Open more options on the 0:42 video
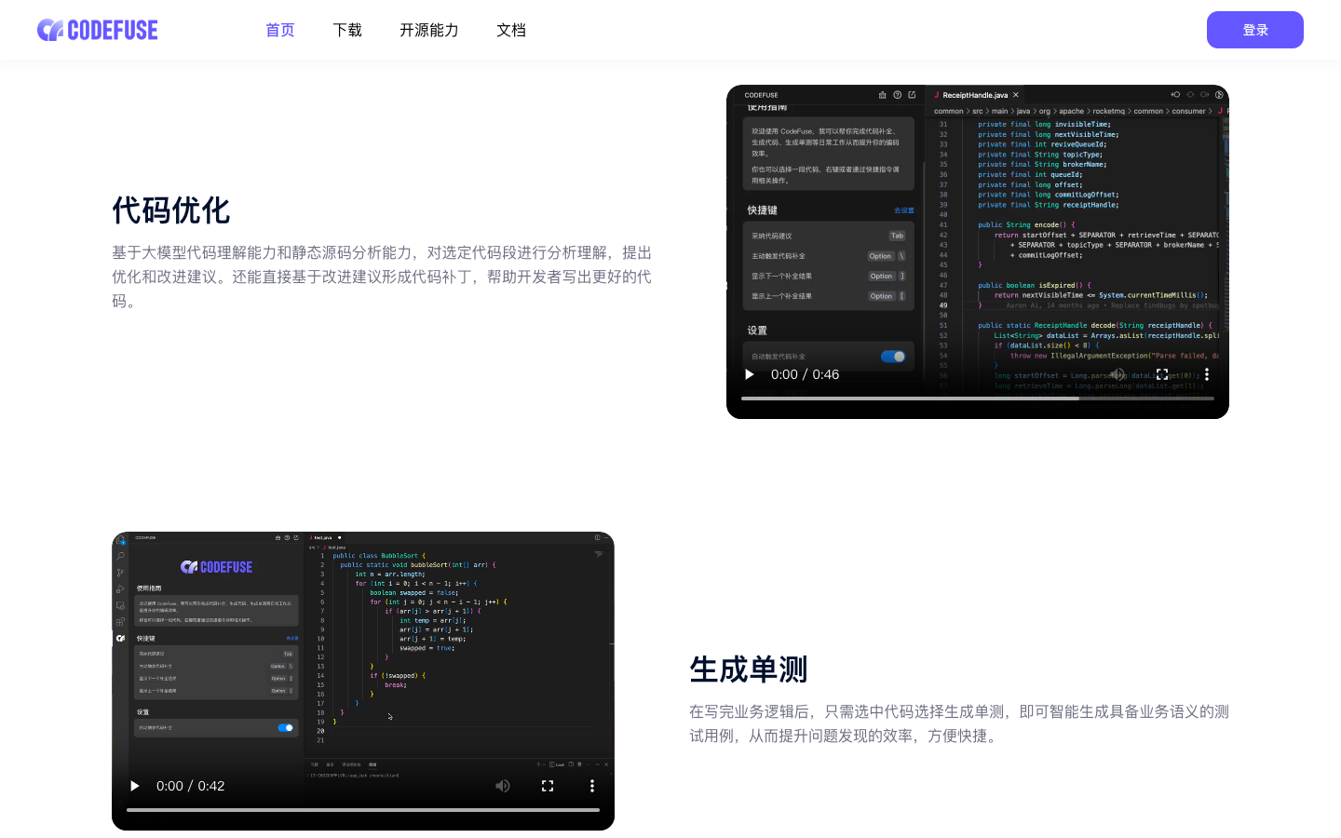The image size is (1341, 838). coord(592,786)
